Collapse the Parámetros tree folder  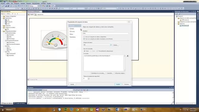(x=2, y=18)
